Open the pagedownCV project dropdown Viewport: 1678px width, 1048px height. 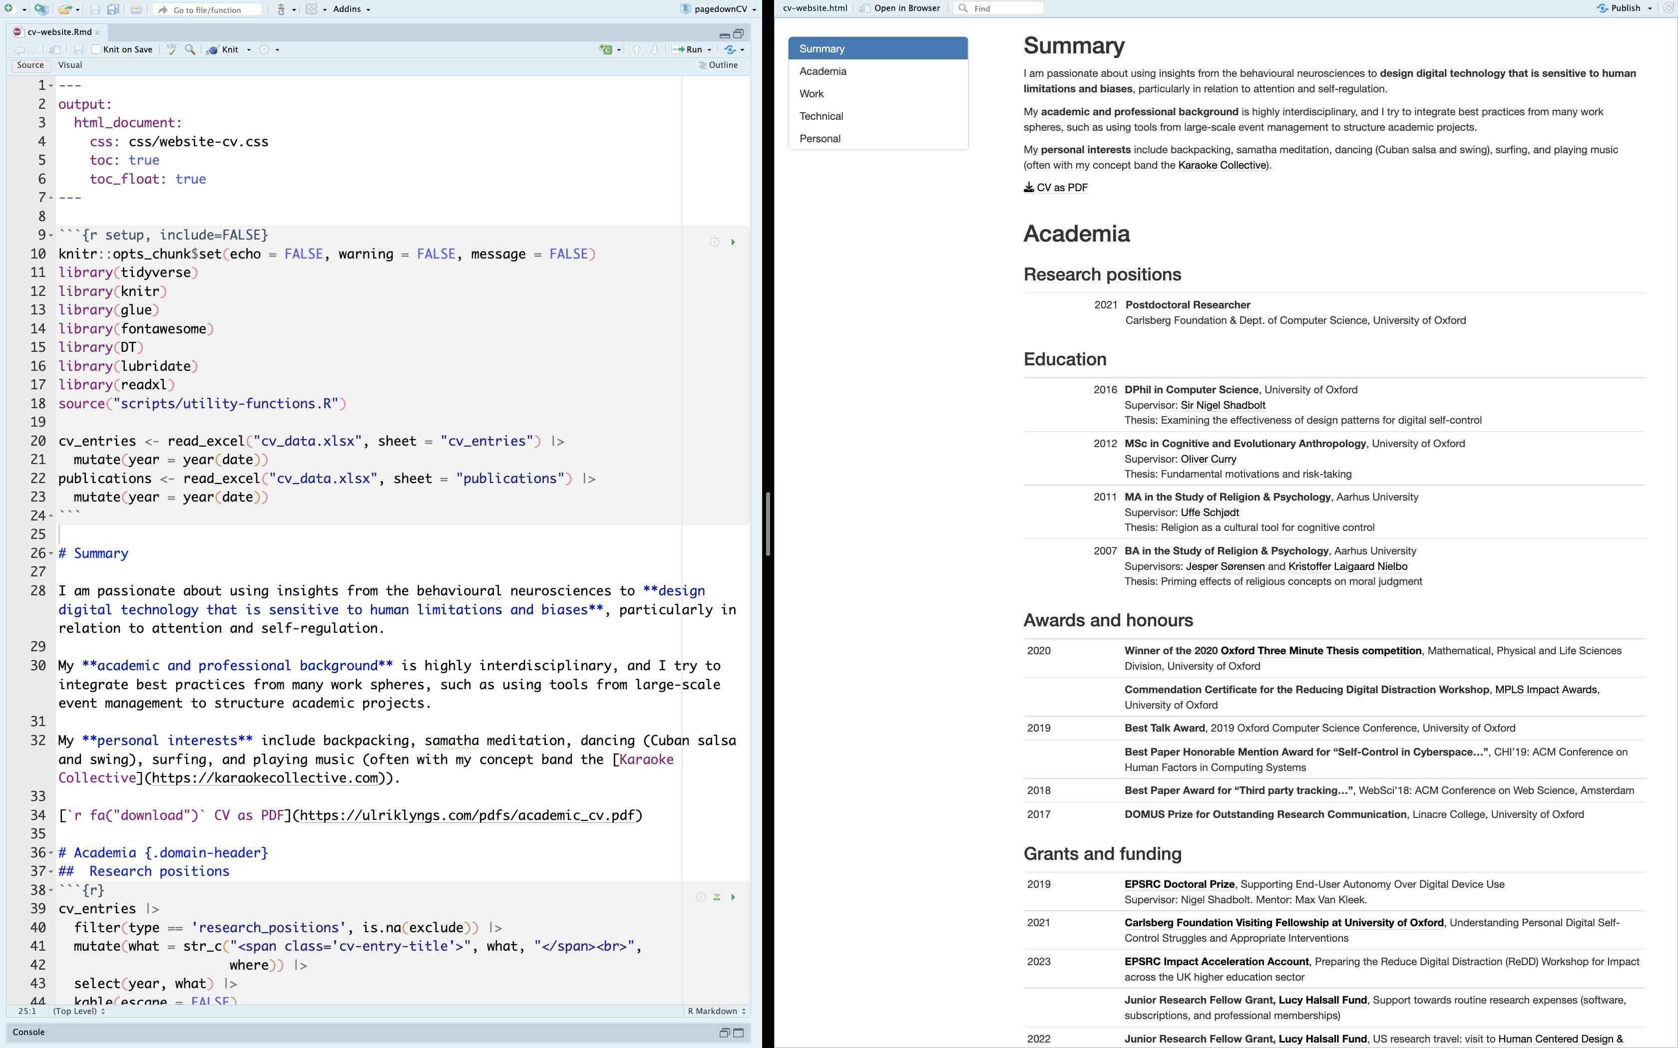point(721,9)
